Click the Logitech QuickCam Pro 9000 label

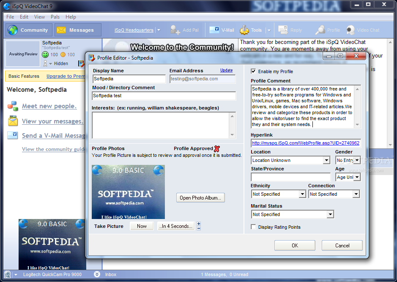[52, 274]
